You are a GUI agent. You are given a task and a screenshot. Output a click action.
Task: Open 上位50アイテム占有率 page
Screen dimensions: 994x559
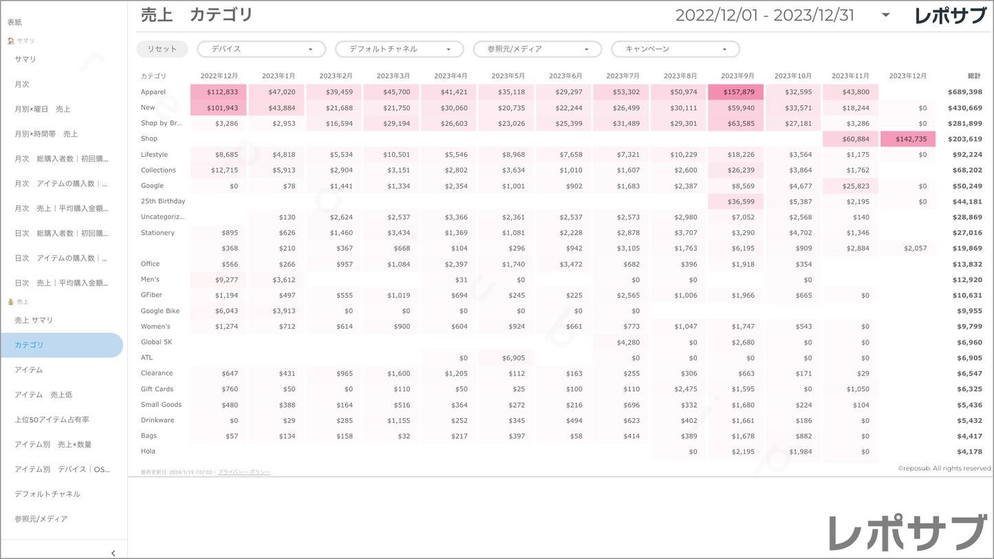pos(52,419)
